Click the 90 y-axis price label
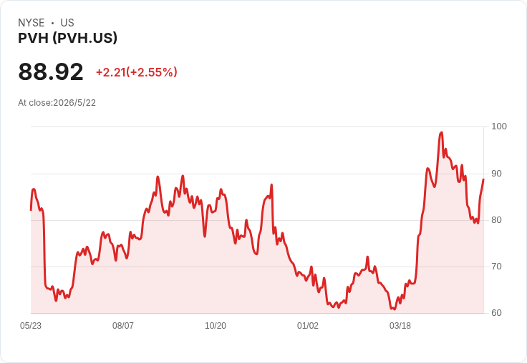527x363 pixels. click(496, 174)
